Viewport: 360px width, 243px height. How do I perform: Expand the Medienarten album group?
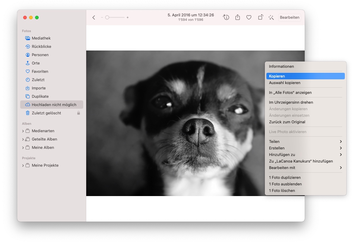coord(23,131)
